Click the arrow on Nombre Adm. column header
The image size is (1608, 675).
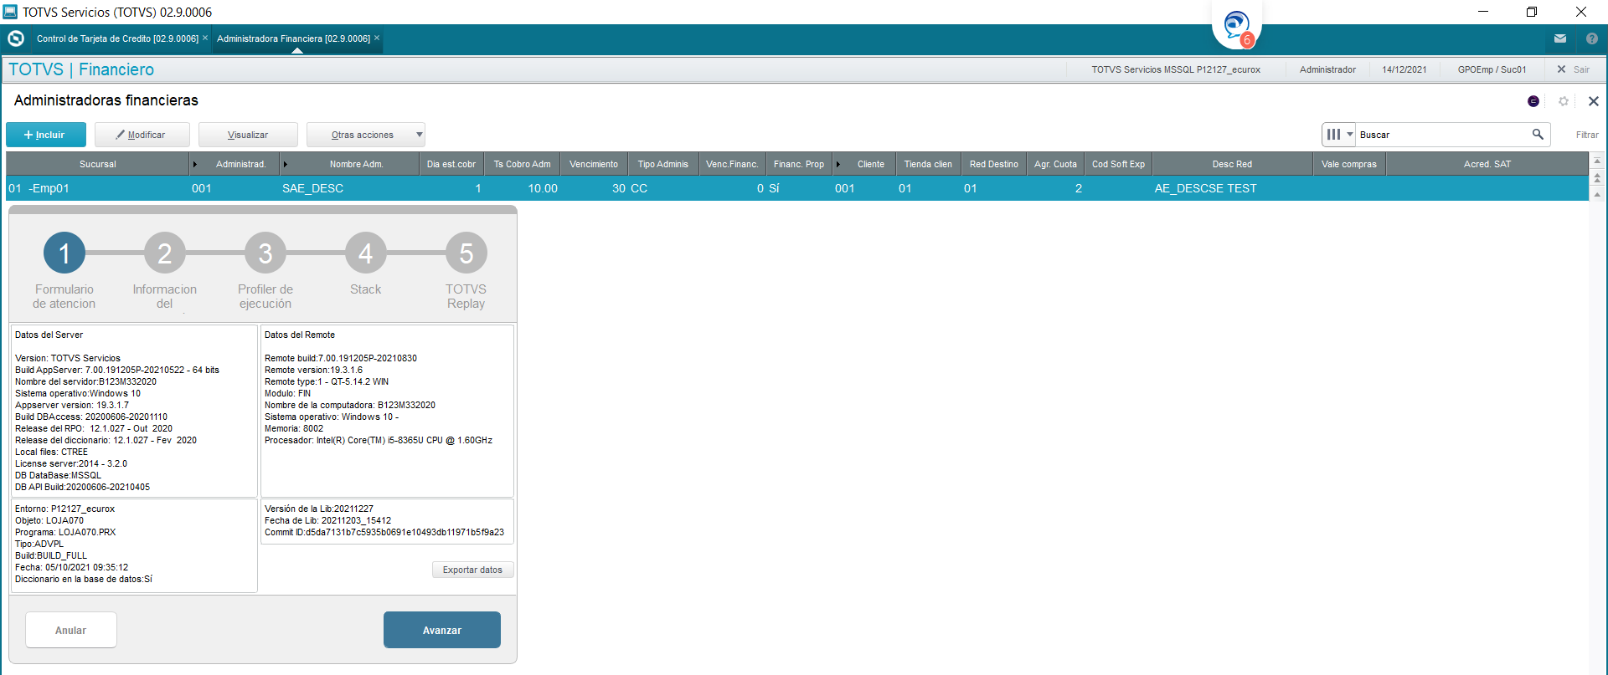[x=286, y=164]
